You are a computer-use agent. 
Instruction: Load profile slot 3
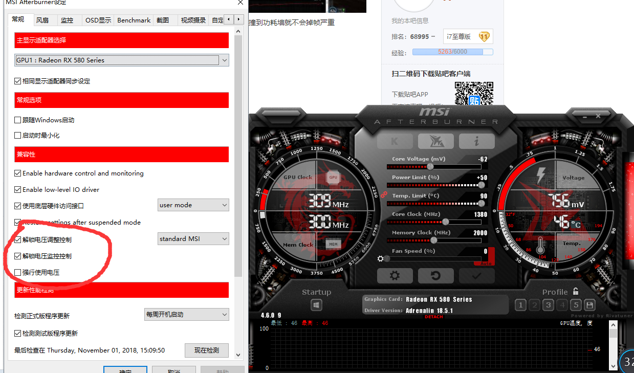548,305
